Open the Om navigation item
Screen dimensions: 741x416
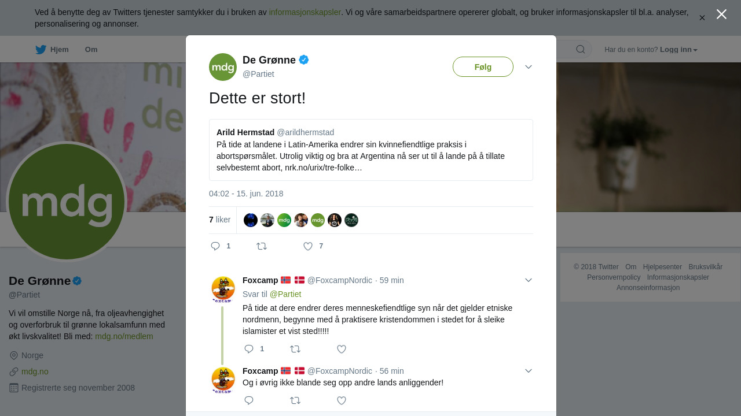point(91,50)
